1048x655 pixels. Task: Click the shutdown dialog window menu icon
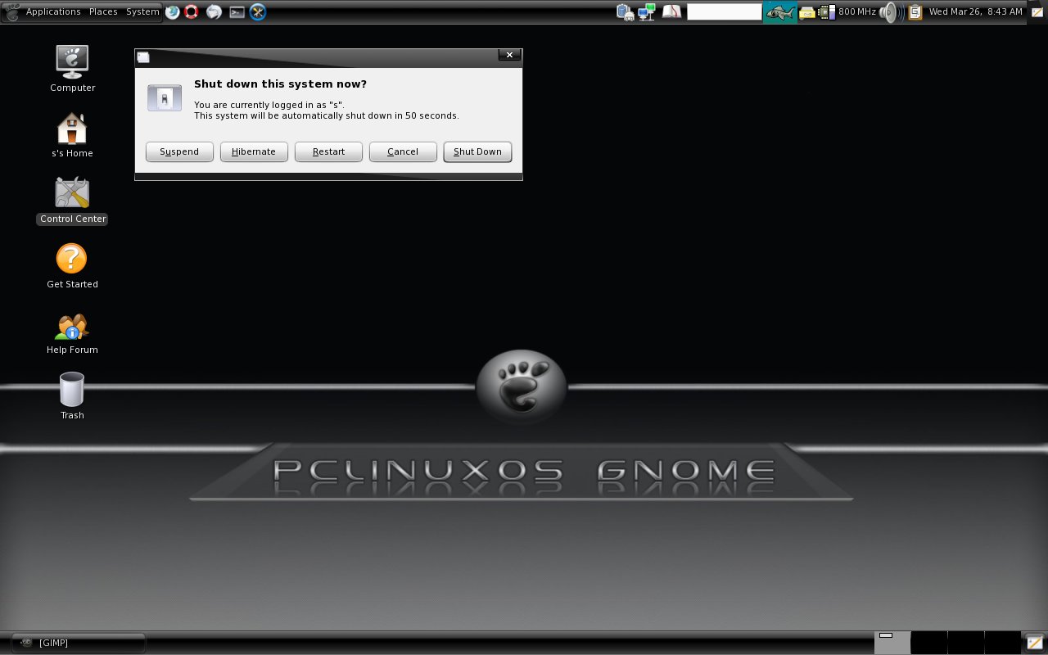143,56
